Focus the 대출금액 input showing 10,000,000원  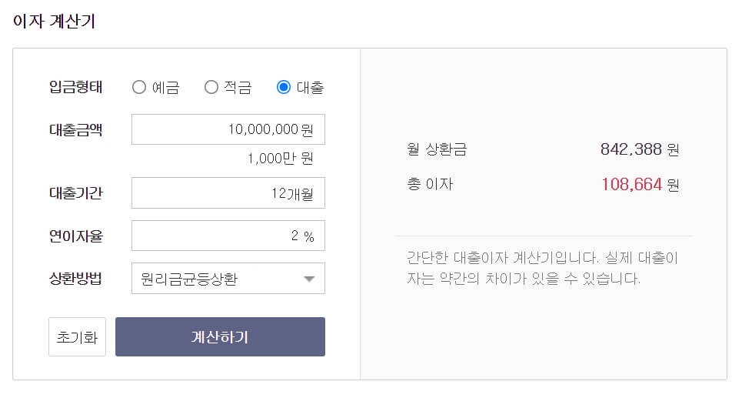[228, 129]
